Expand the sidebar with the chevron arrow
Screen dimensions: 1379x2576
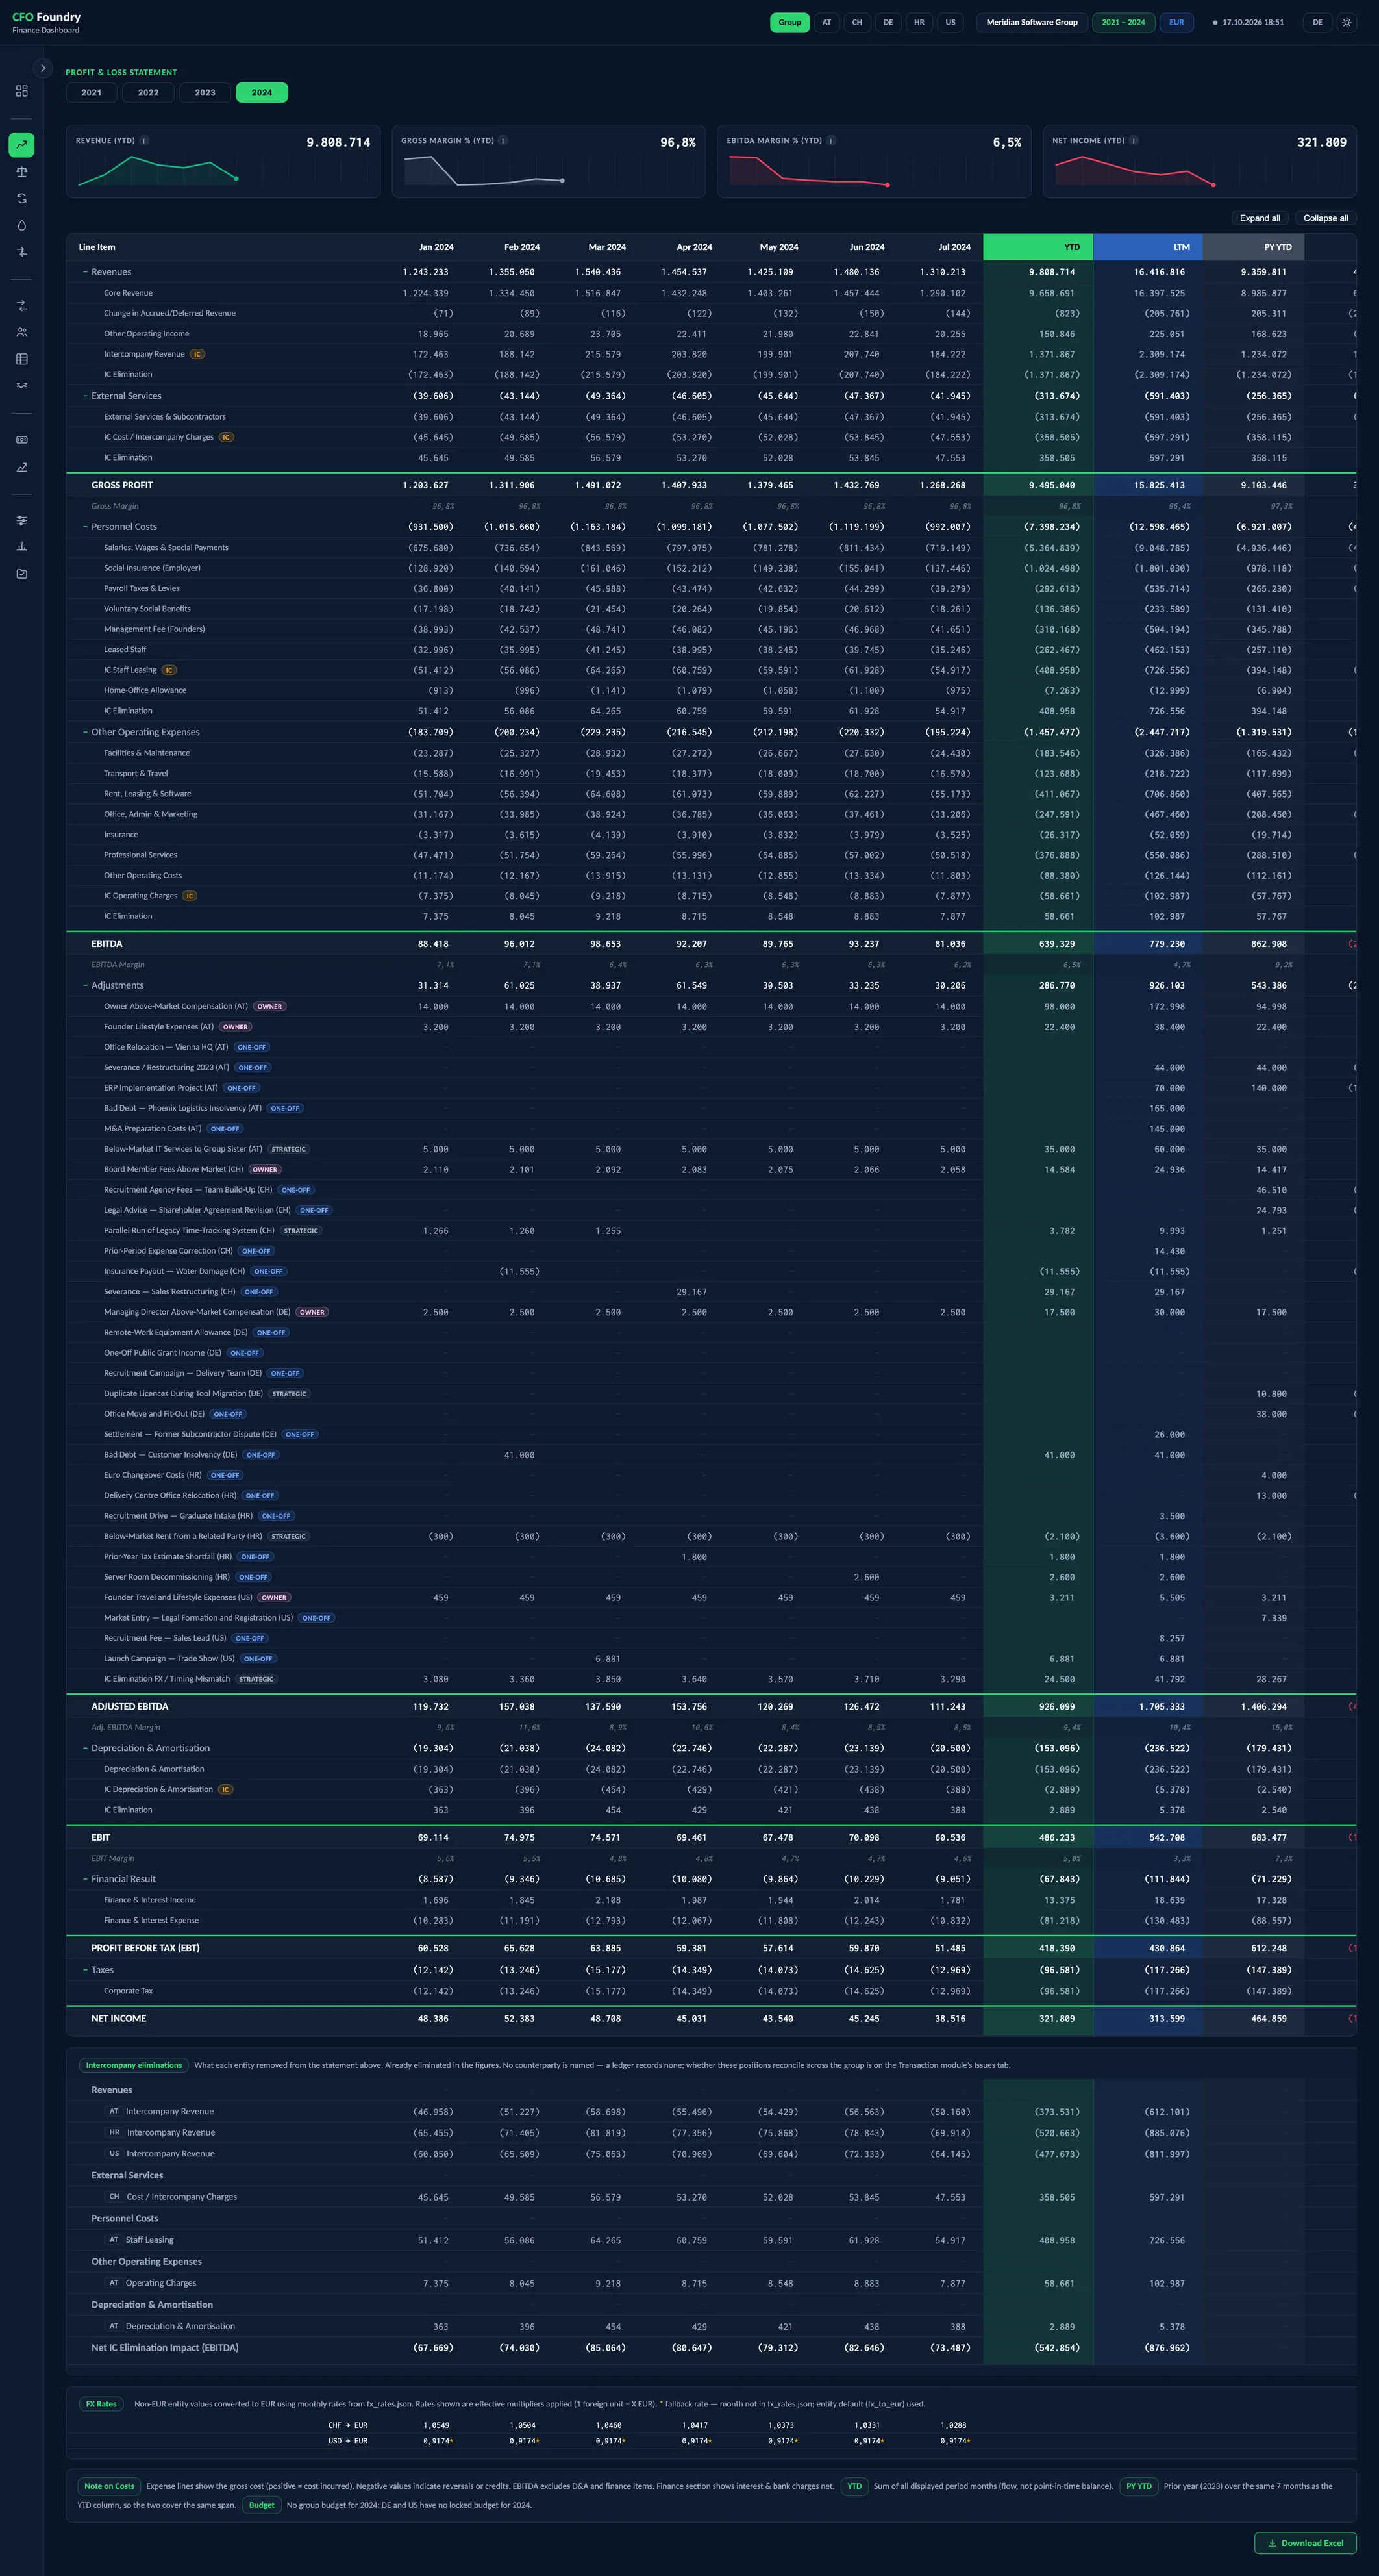coord(43,68)
